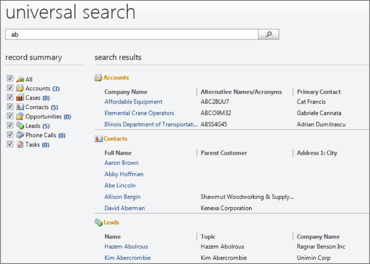Screen dimensions: 370x264
Task: Disable the Phone Calls checkbox
Action: [x=10, y=135]
